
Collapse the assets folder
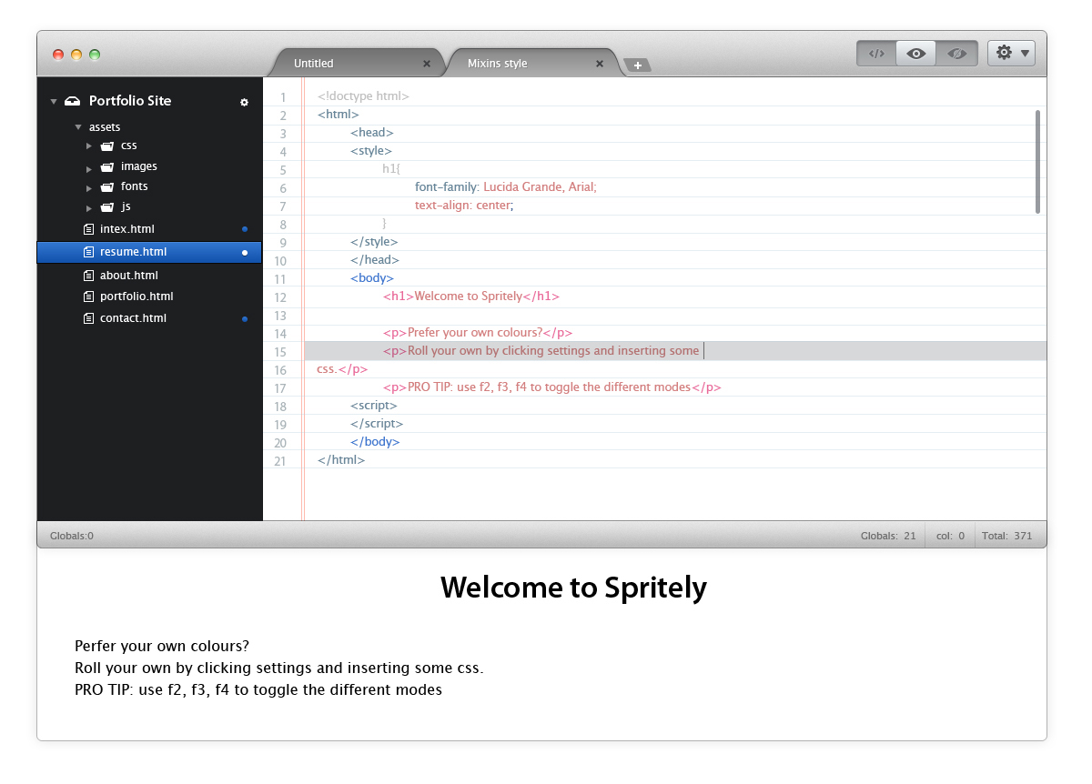coord(78,127)
